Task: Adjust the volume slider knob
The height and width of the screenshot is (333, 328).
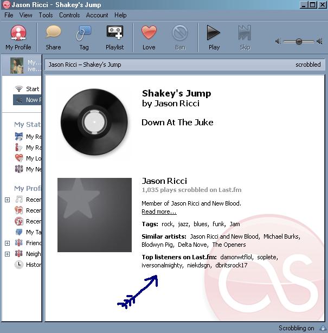Action: (x=299, y=41)
